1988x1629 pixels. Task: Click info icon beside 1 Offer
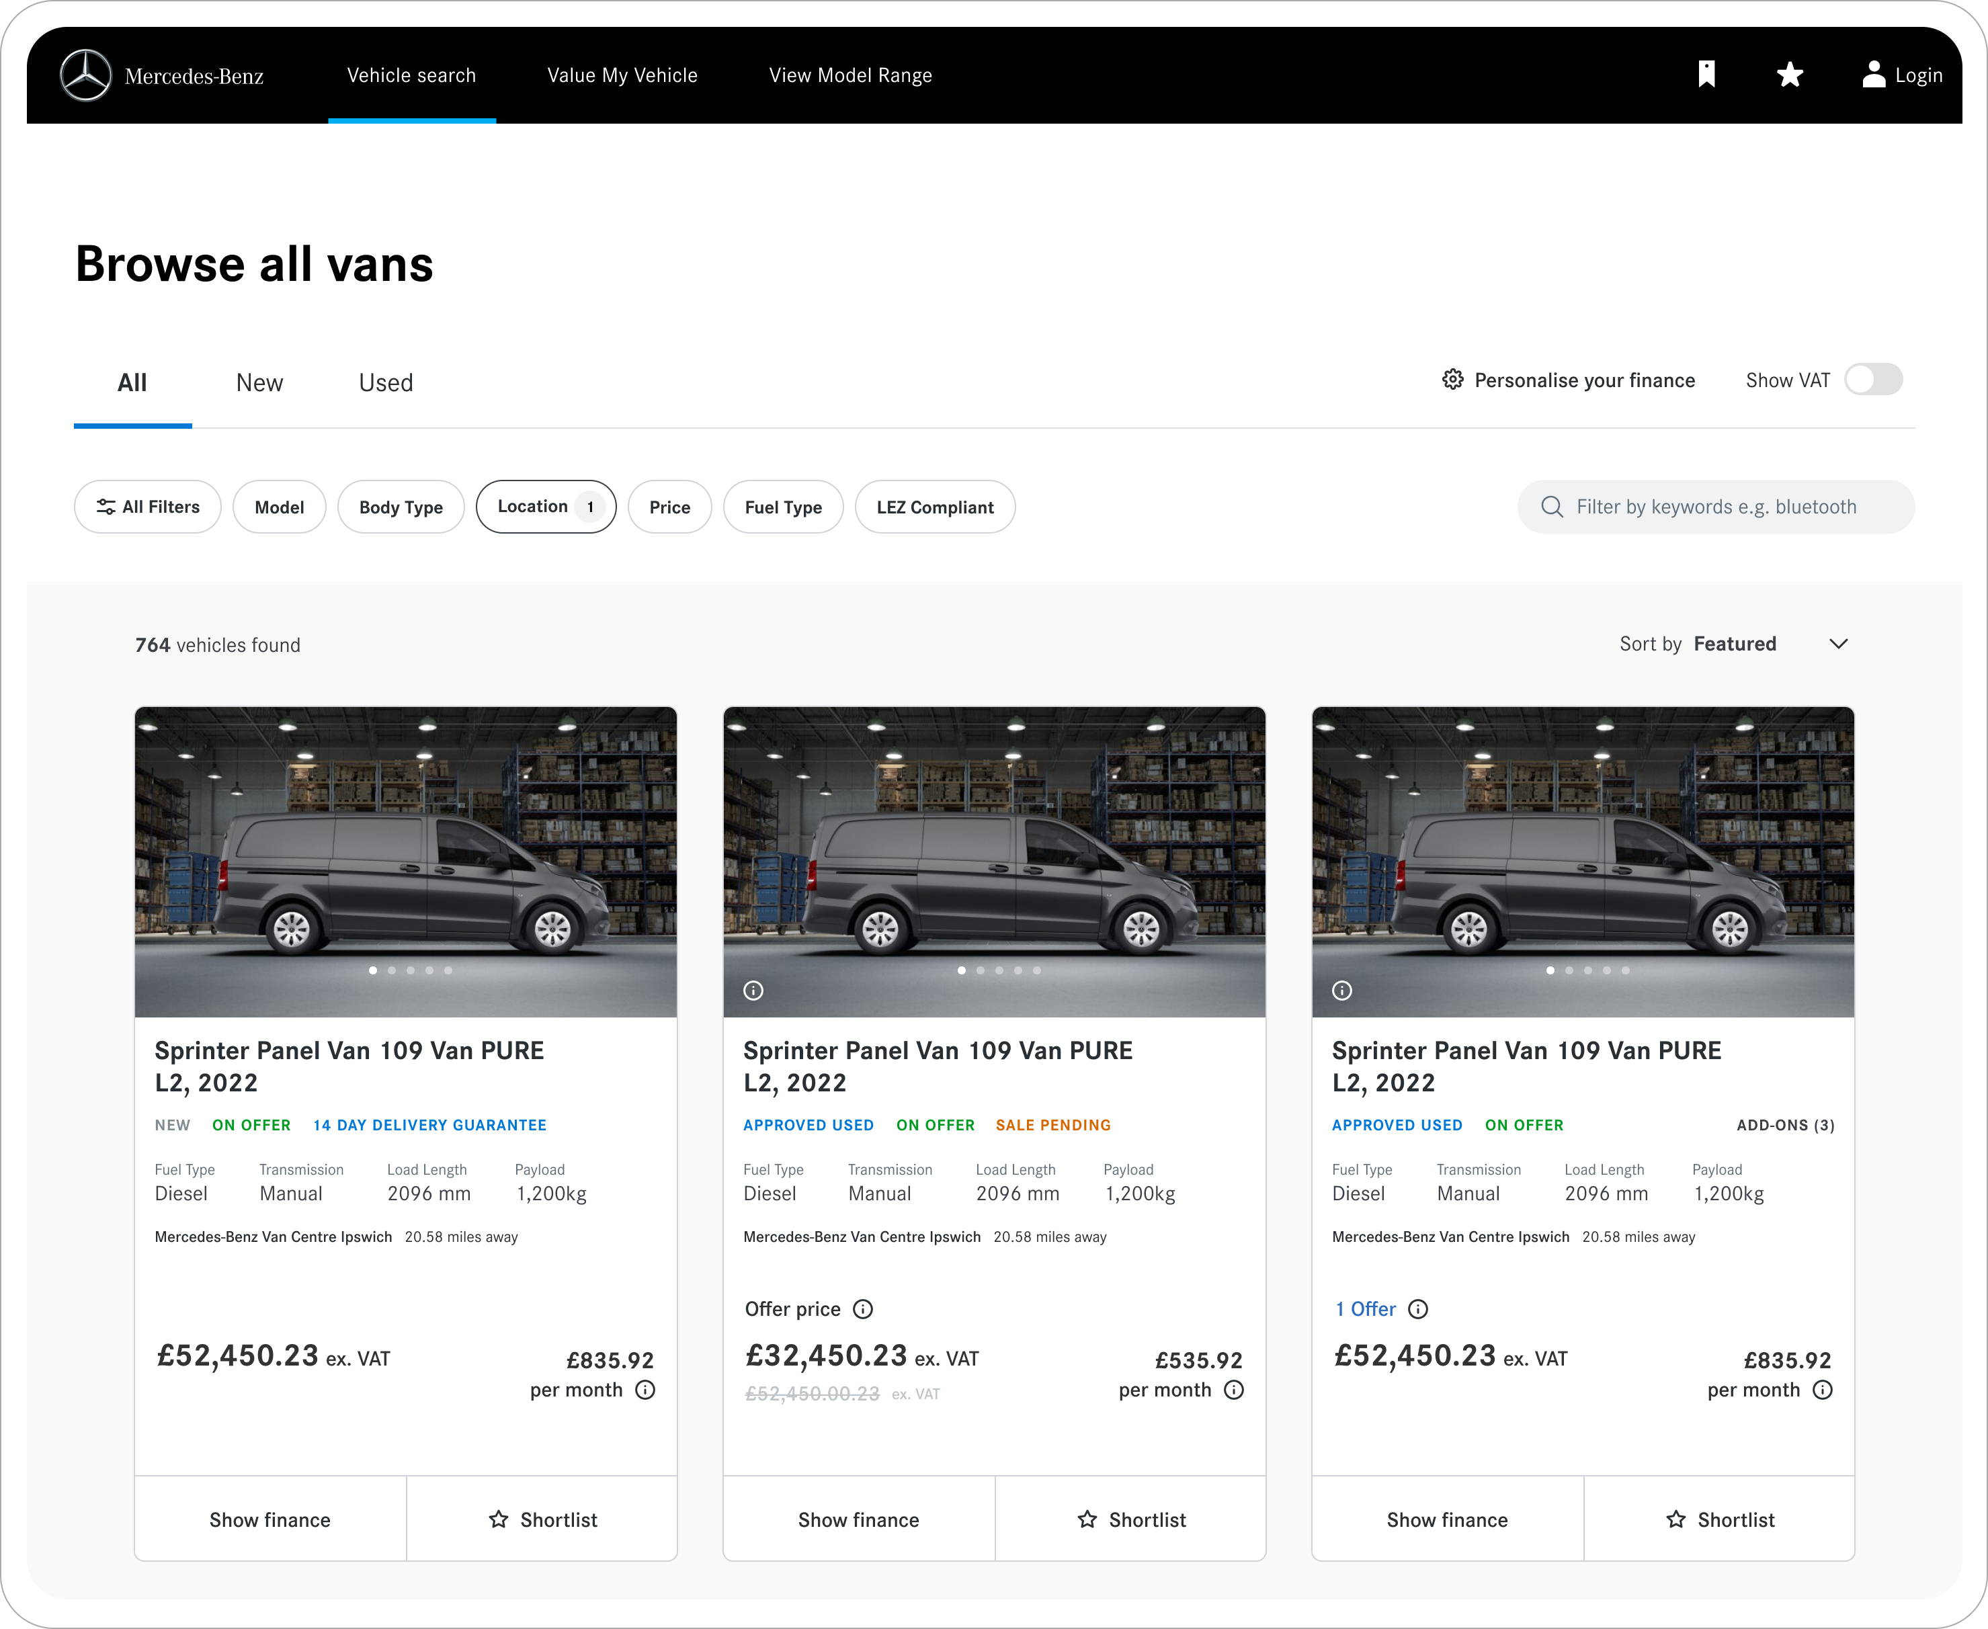click(x=1419, y=1309)
